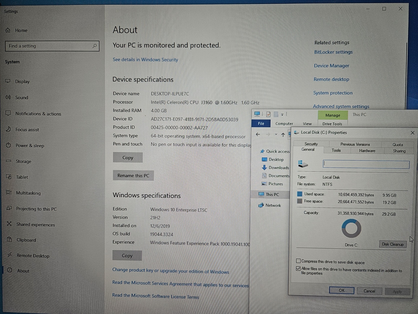
Task: Click the Properties checkmark icon in Explorer title bar
Action: pyautogui.click(x=268, y=114)
